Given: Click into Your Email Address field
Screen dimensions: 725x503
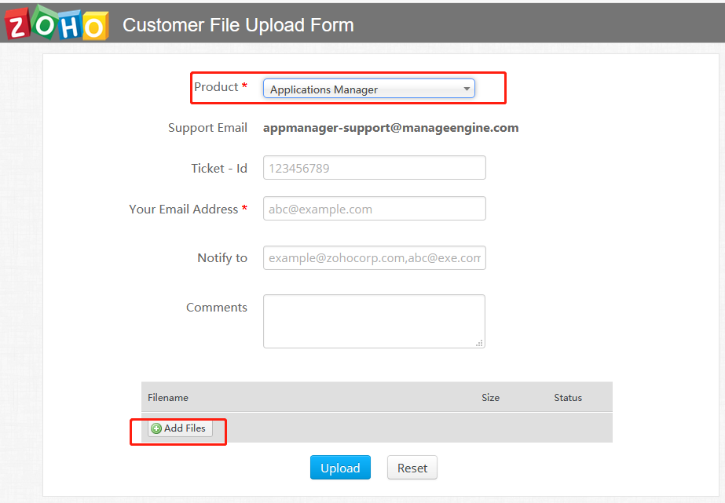Looking at the screenshot, I should [x=375, y=209].
